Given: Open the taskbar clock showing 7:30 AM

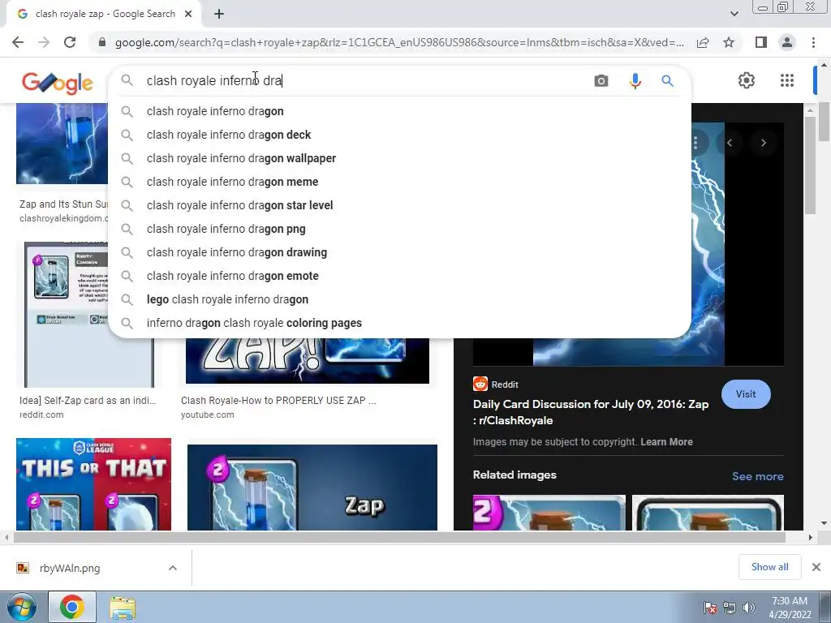Looking at the screenshot, I should pos(790,608).
